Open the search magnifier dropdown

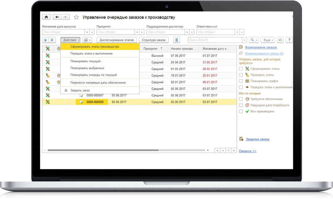coord(253,40)
